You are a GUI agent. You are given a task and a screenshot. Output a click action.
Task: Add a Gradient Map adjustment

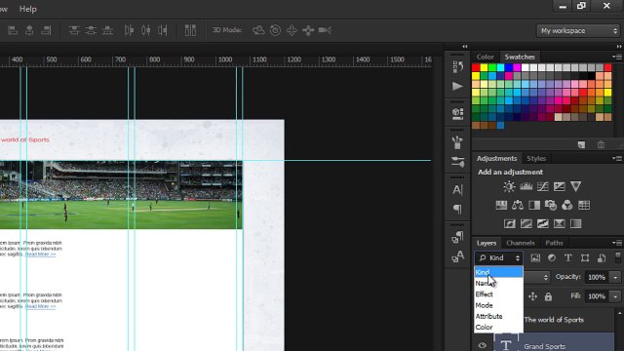(x=559, y=223)
